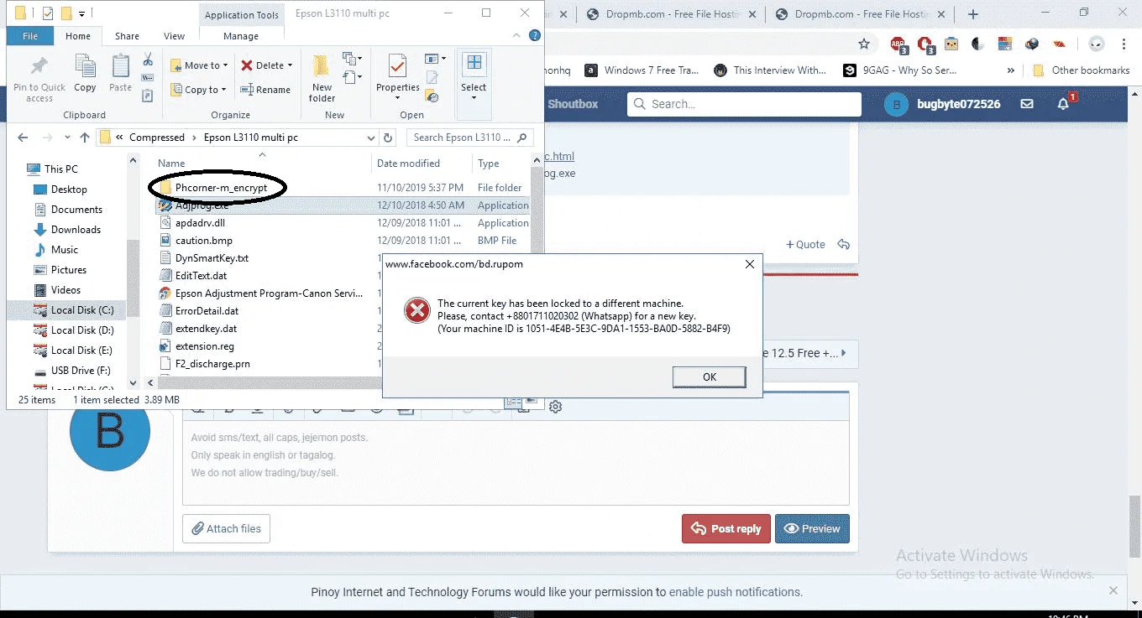Close the error dialog with X
This screenshot has width=1142, height=618.
749,264
